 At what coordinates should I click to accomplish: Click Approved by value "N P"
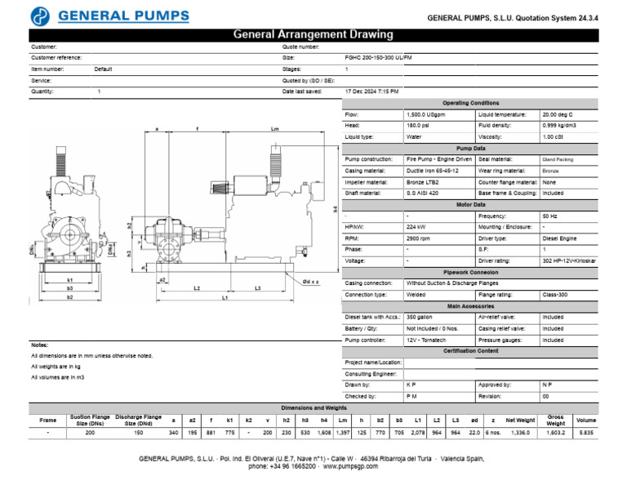547,385
